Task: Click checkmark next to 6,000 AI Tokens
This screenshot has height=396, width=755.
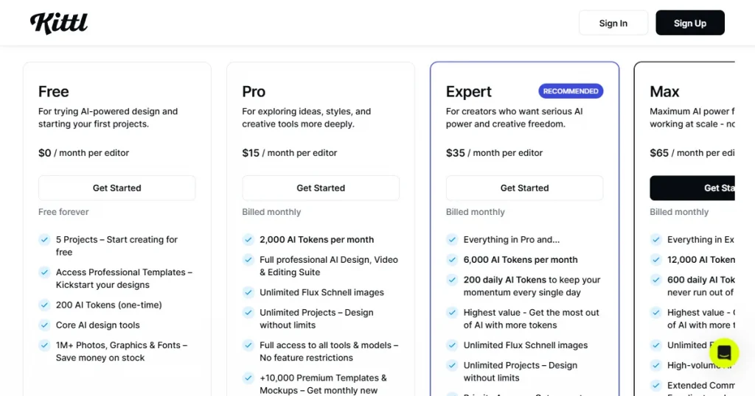Action: point(452,259)
